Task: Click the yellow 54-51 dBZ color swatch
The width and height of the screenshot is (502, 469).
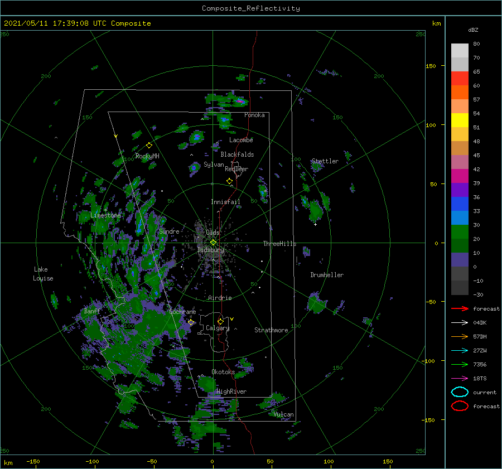Action: tap(460, 120)
